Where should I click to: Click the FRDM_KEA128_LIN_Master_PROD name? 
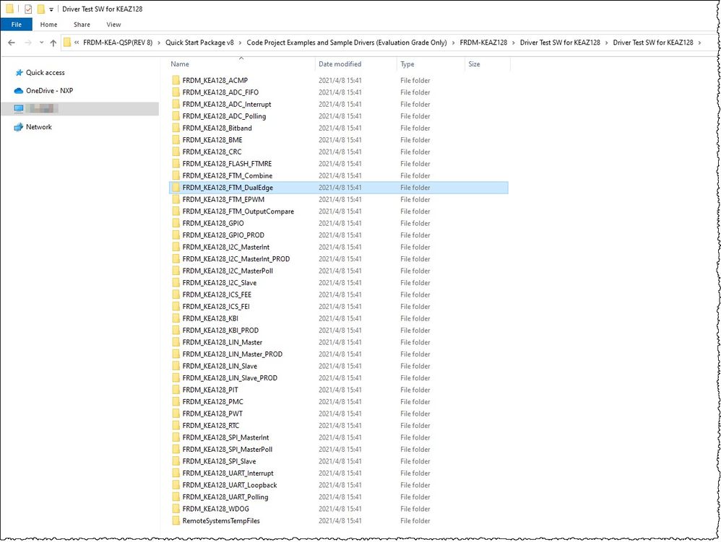pyautogui.click(x=232, y=354)
